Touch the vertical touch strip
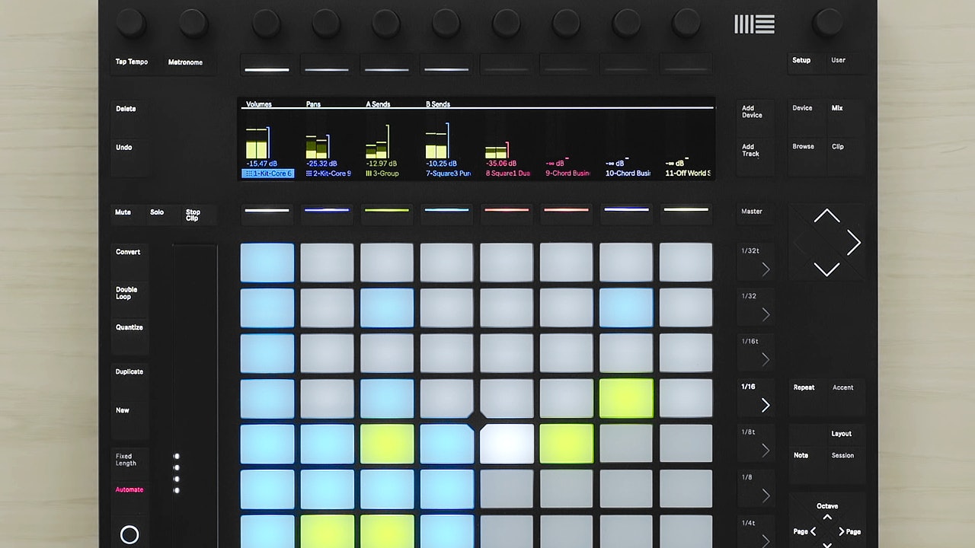 click(195, 381)
